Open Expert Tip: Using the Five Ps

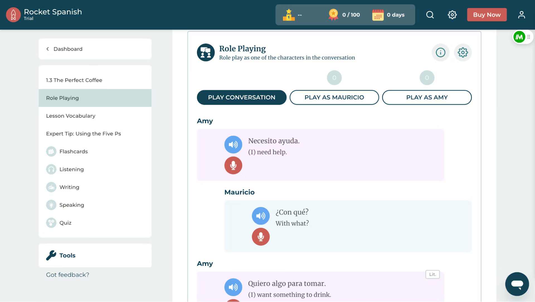83,134
